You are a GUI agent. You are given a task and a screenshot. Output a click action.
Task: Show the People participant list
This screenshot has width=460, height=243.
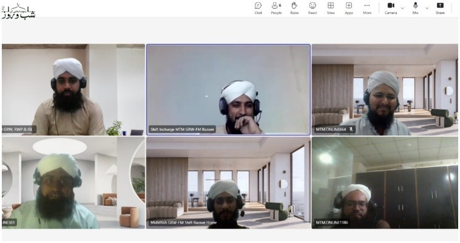coord(276,7)
